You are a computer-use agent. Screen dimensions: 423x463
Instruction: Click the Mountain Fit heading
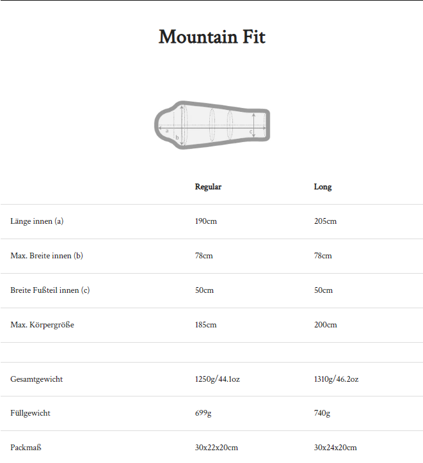(212, 37)
